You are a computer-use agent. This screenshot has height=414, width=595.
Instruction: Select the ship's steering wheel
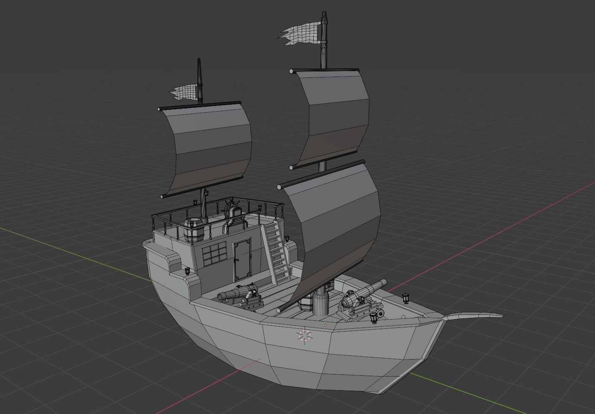[x=233, y=208]
